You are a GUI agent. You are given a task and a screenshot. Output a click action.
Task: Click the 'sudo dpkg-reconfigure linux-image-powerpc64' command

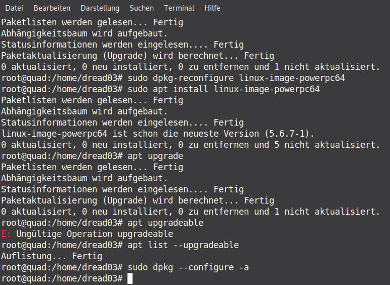pyautogui.click(x=224, y=78)
